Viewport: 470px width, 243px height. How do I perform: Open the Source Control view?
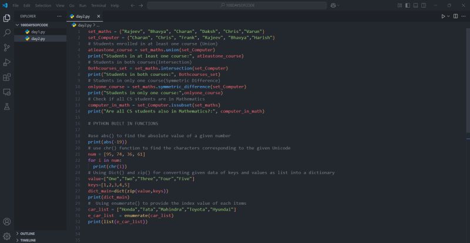pos(7,47)
